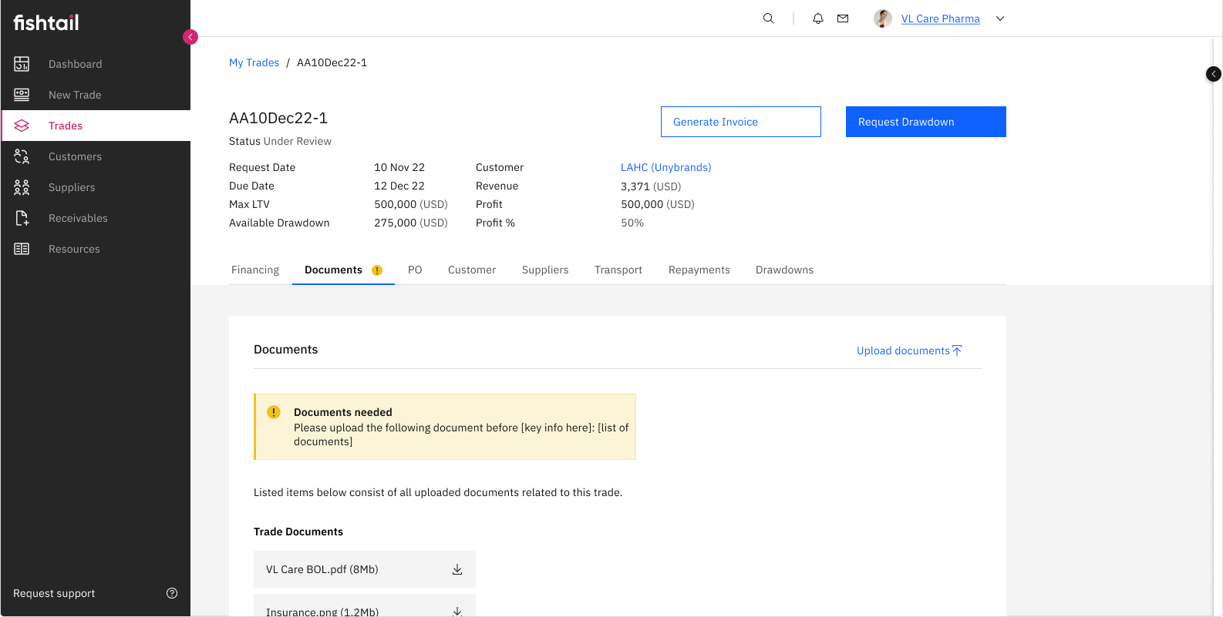Open the LAHC (Unybrands) customer link
1223x617 pixels.
[665, 167]
